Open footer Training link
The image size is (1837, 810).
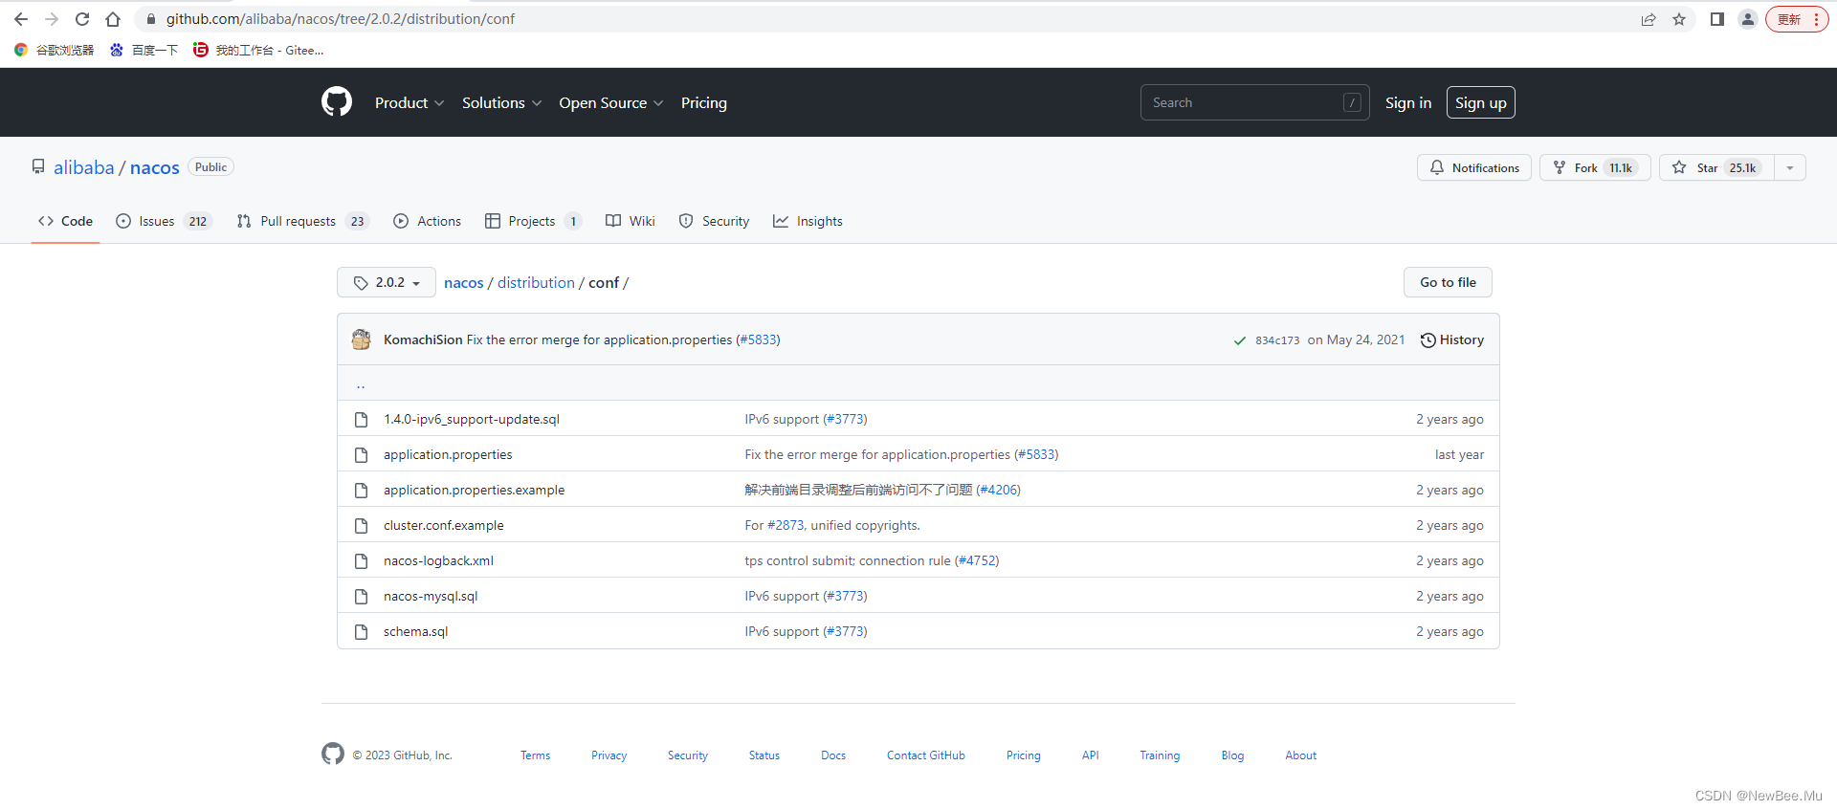click(1160, 755)
